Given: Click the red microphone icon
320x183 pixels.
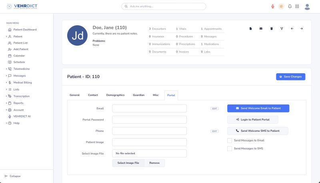Looking at the screenshot, I should [273, 6].
